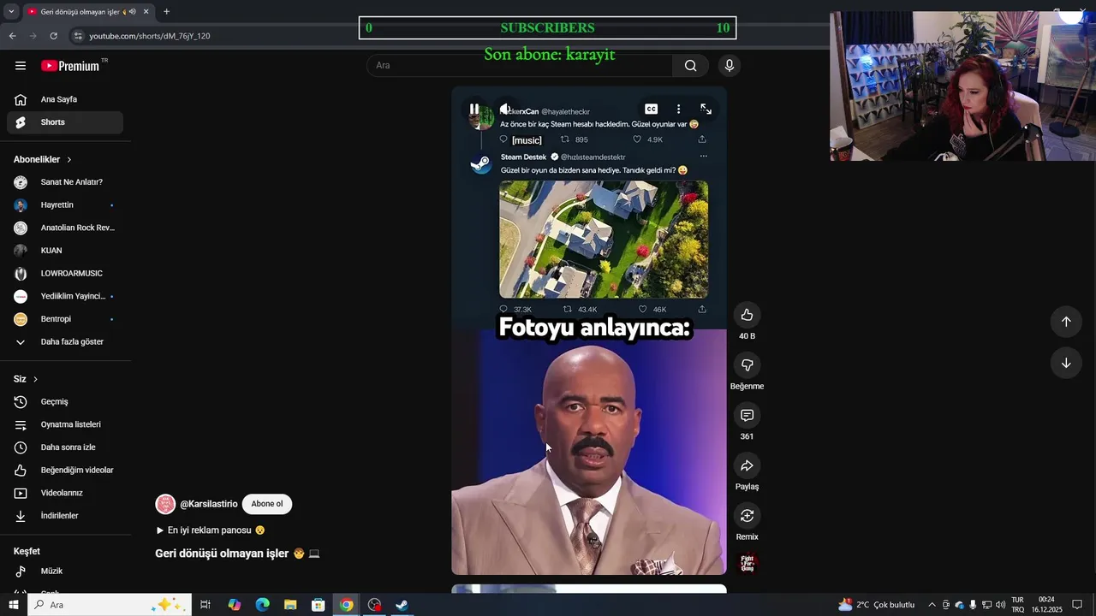This screenshot has width=1096, height=616.
Task: Open the Hayrettin subscription channel
Action: coord(65,205)
